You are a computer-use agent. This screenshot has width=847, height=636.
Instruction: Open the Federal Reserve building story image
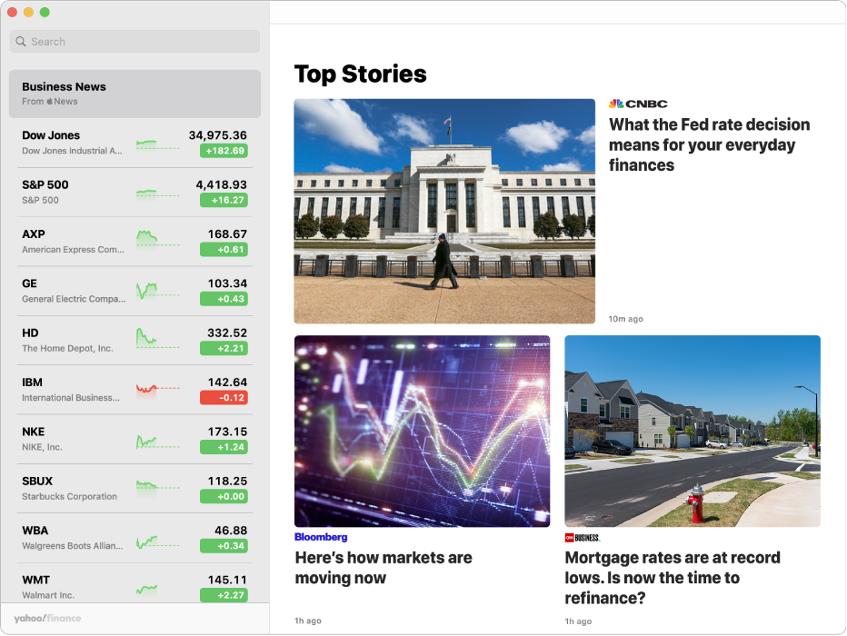[x=444, y=211]
